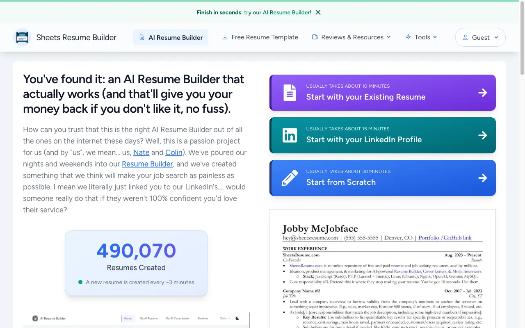525x328 pixels.
Task: Go to Sheets Resume Builder home title
Action: 76,37
